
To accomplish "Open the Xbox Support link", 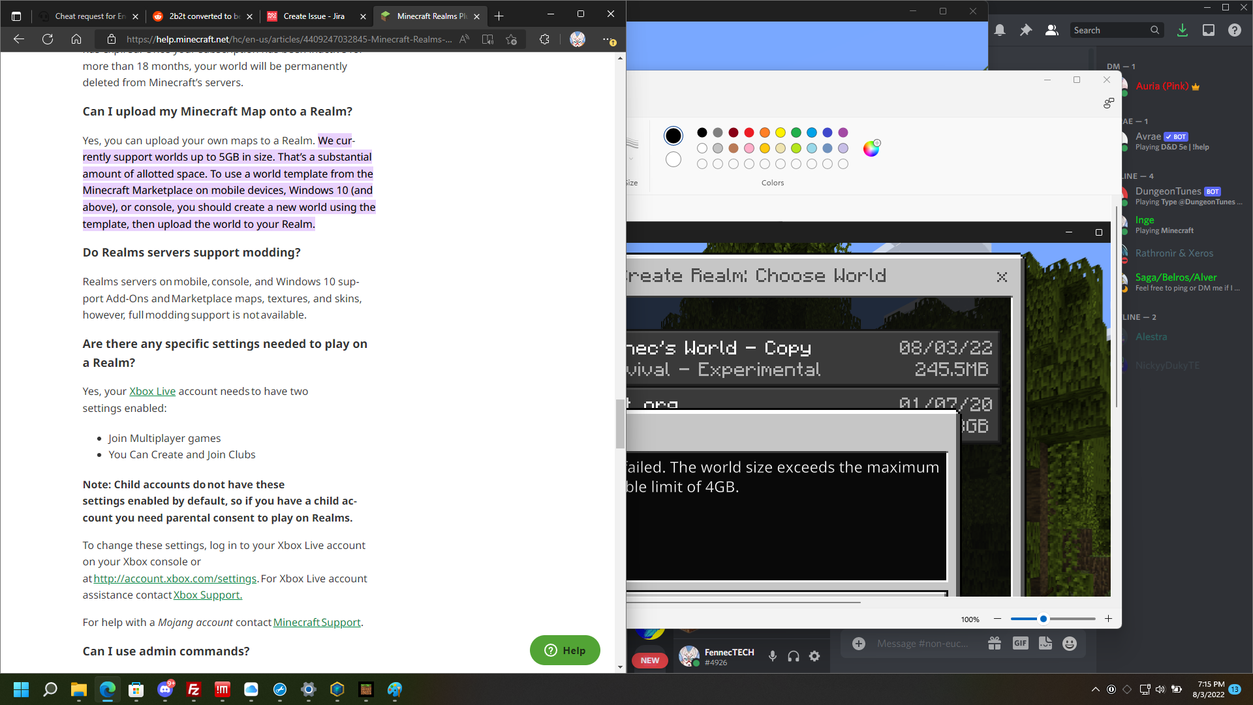I will point(208,595).
